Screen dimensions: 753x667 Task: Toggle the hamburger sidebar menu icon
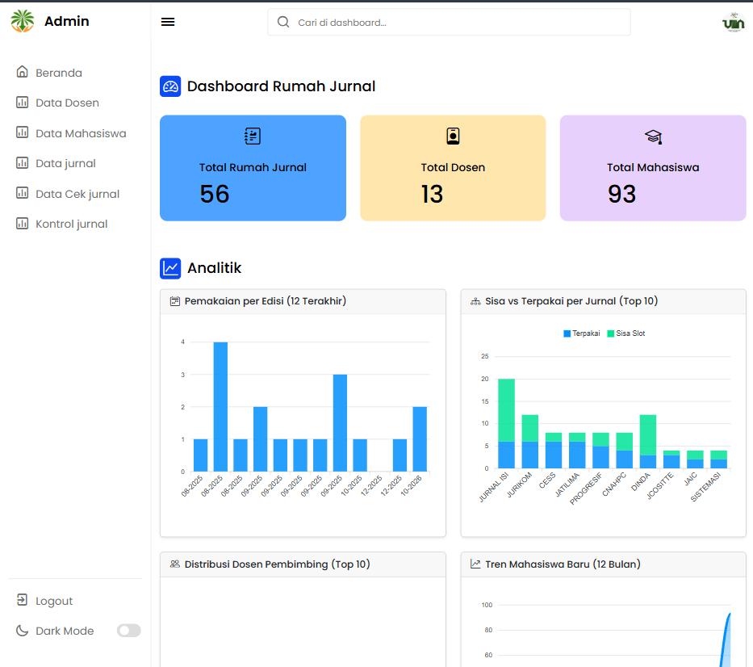click(x=168, y=22)
